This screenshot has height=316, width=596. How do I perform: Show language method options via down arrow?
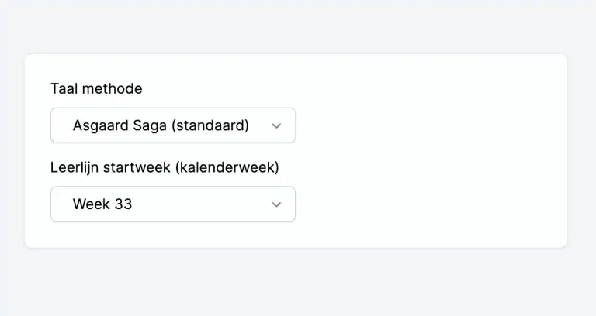276,125
